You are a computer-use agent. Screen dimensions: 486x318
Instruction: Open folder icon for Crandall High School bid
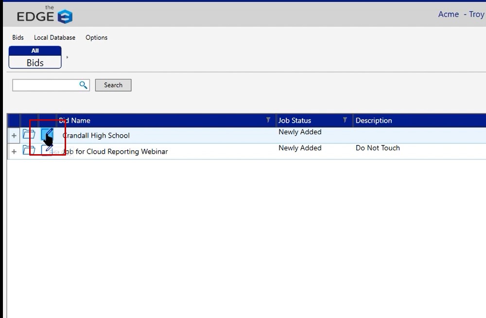29,135
